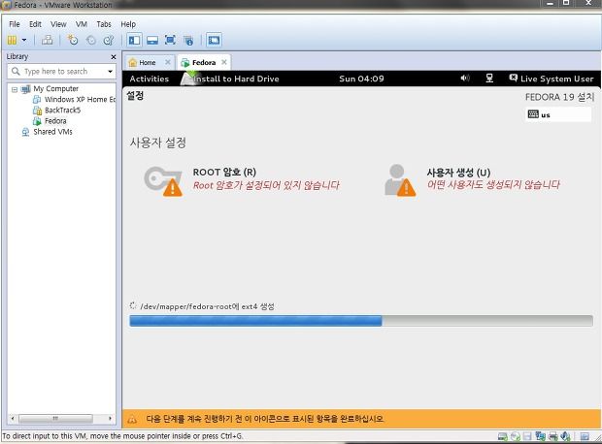Screen dimensions: 602x444
Task: Click library scrollbar left arrow
Action: point(13,419)
